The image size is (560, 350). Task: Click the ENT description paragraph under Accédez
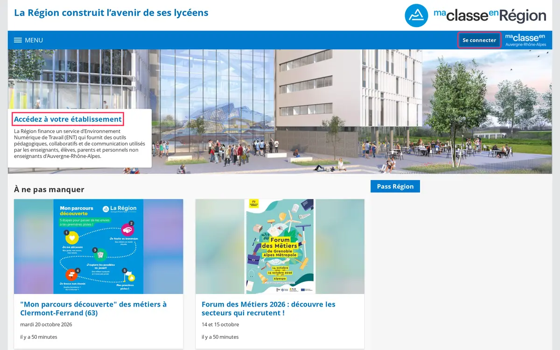pyautogui.click(x=79, y=144)
